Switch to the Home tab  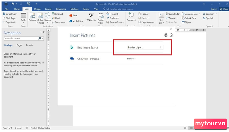tap(17, 9)
